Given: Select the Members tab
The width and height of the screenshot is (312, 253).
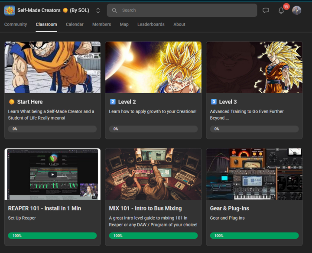Looking at the screenshot, I should [101, 25].
